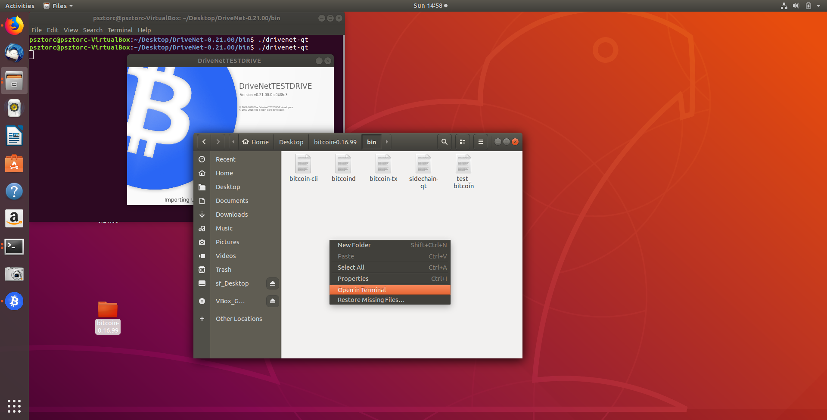Screen dimensions: 827x420
Task: Open Downloads in Files sidebar
Action: point(237,215)
